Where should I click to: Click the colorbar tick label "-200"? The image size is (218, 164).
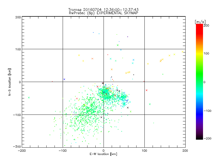[208, 138]
